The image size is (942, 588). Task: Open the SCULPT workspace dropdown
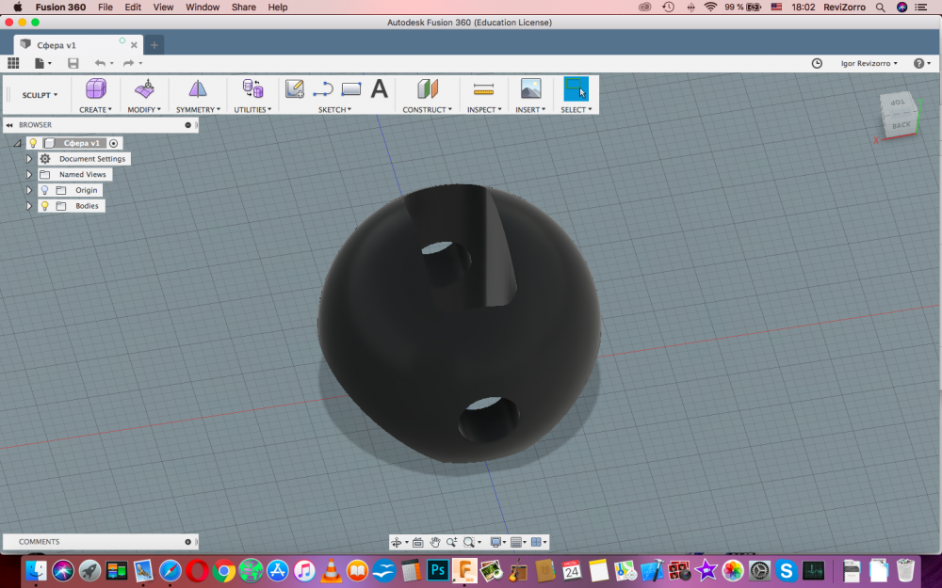click(x=40, y=95)
